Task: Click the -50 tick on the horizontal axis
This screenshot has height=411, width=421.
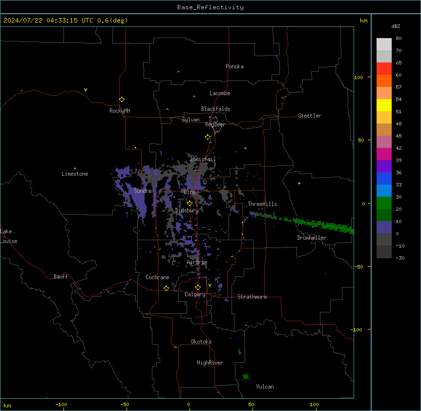Action: [x=125, y=404]
